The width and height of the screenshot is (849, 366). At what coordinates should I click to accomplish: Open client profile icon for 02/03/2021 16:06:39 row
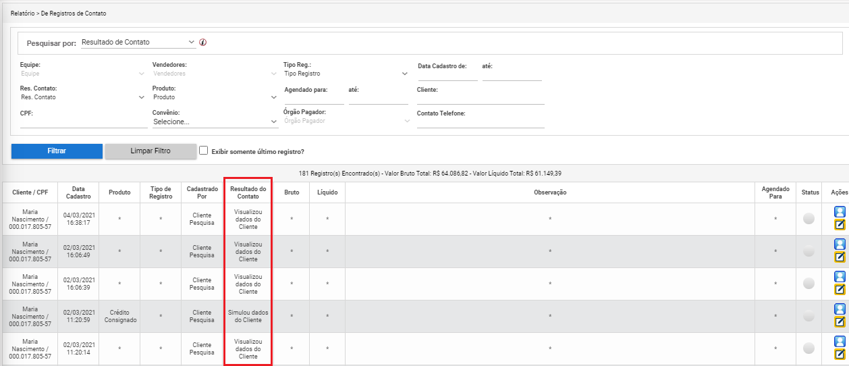coord(840,277)
